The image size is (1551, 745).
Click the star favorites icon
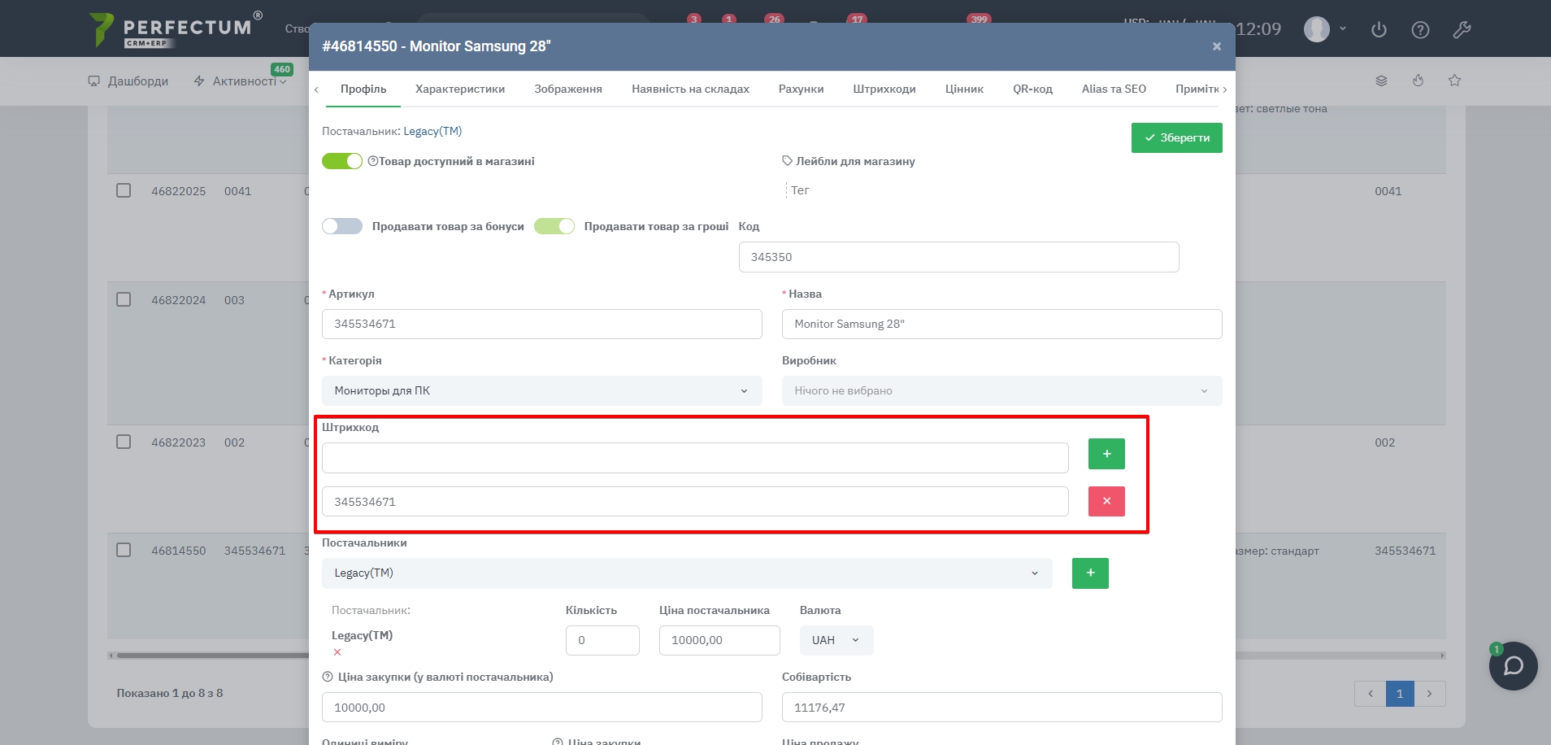click(1454, 81)
